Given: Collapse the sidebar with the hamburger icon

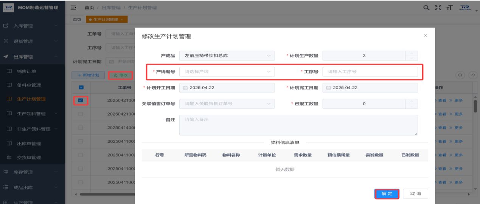Looking at the screenshot, I should [x=73, y=8].
